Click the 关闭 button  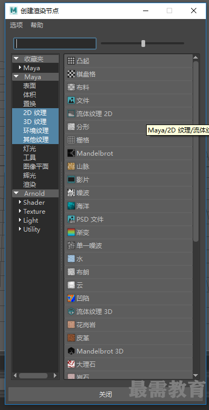point(106,394)
